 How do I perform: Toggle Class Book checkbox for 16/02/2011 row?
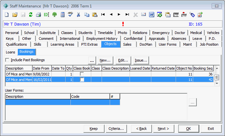coord(82,79)
